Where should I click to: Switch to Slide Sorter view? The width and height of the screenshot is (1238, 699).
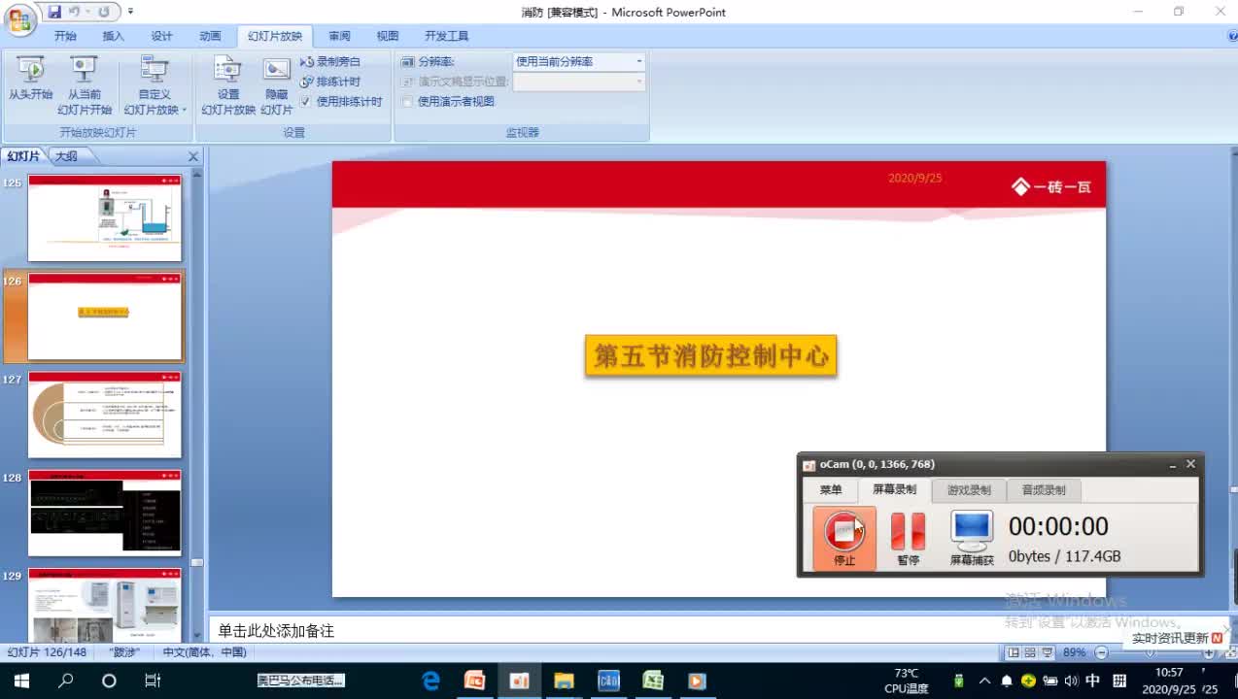click(x=1031, y=652)
